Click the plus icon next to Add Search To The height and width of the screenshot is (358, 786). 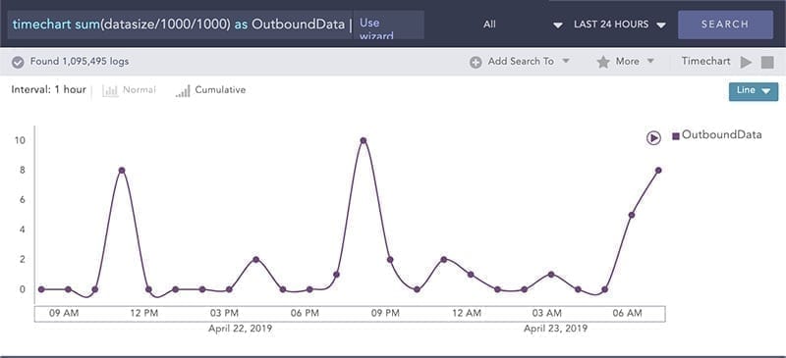[476, 62]
